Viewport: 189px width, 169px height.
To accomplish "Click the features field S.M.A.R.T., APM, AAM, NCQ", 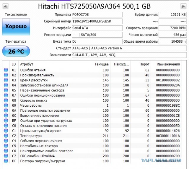I will (x=129, y=55).
